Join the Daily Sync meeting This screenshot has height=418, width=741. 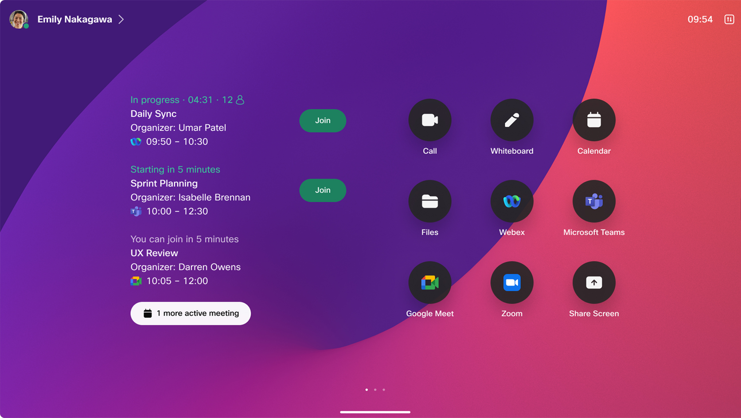[x=323, y=121]
